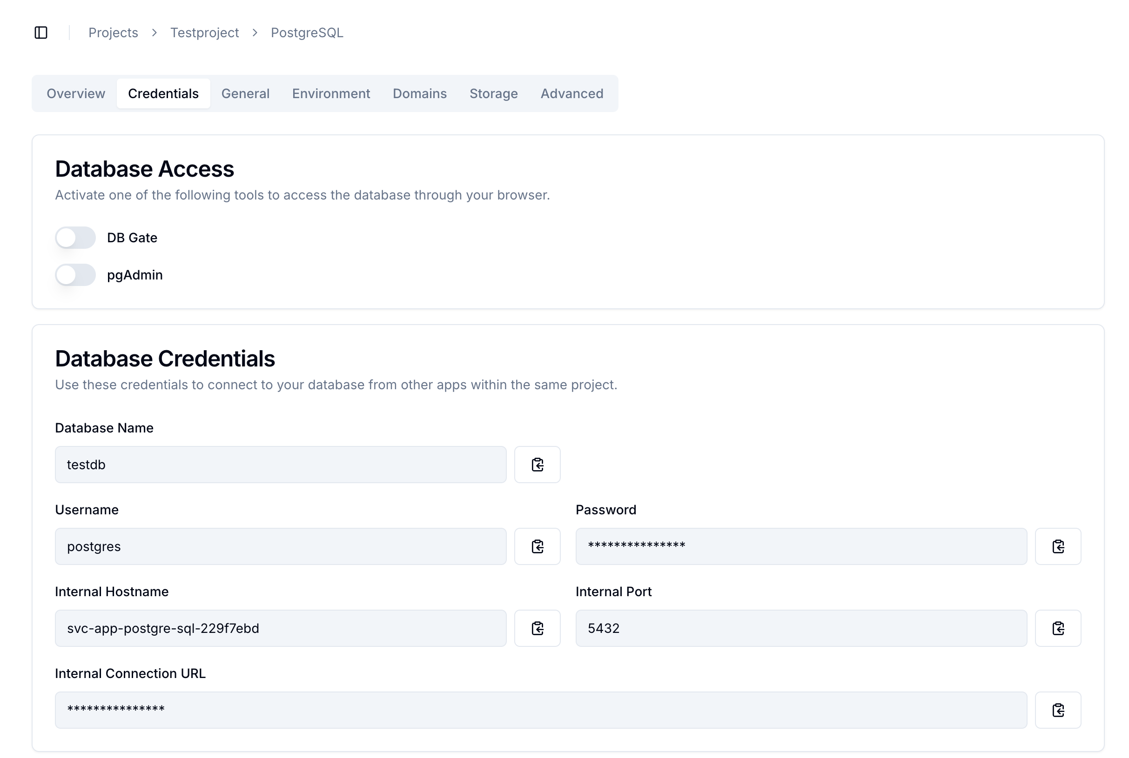Open the Advanced tab

click(572, 93)
